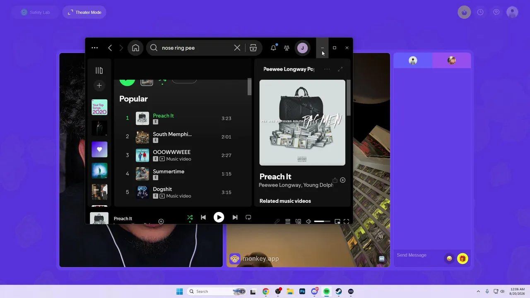Open the play queue
The height and width of the screenshot is (298, 530).
pyautogui.click(x=288, y=221)
